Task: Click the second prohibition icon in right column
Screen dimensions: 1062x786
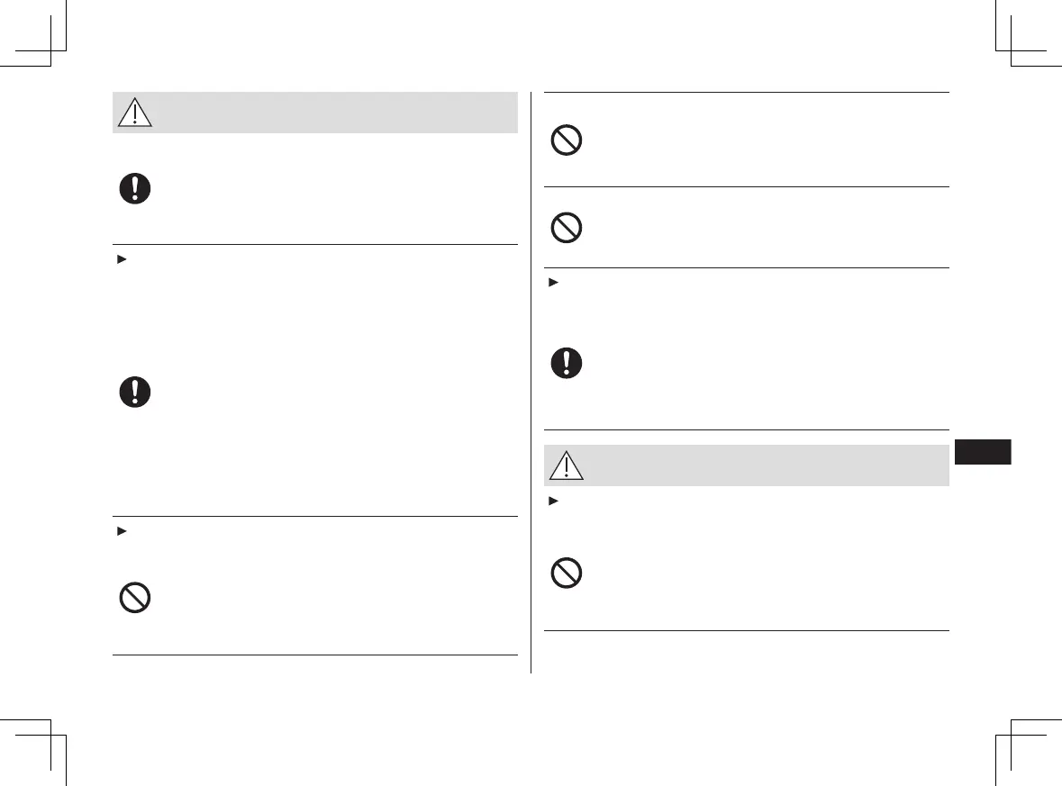Action: 567,227
